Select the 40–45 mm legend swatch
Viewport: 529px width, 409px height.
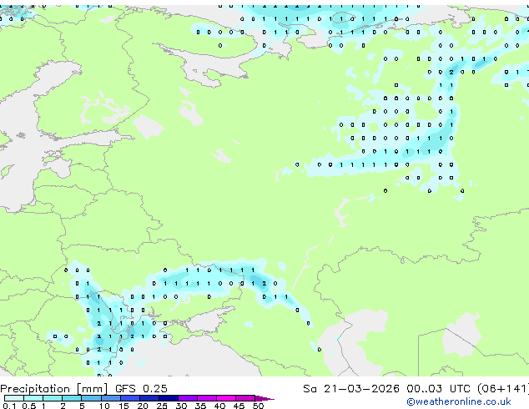[x=226, y=398]
